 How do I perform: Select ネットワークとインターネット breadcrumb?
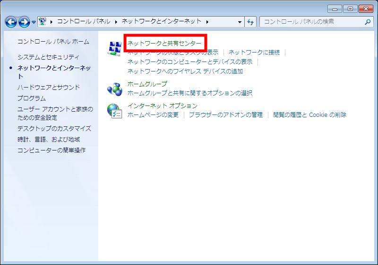point(161,21)
